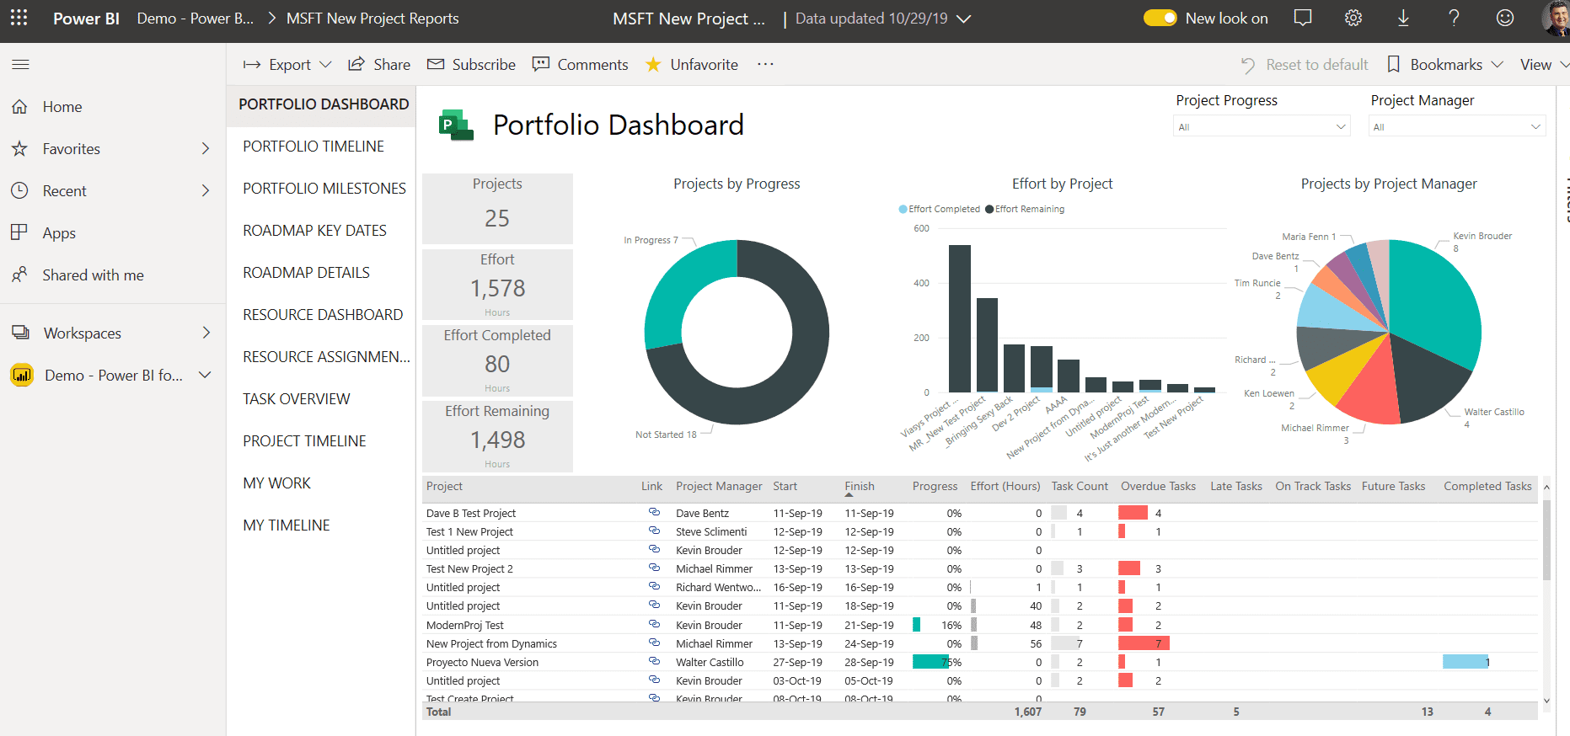Open the user profile picture
1570x736 pixels.
1556,18
